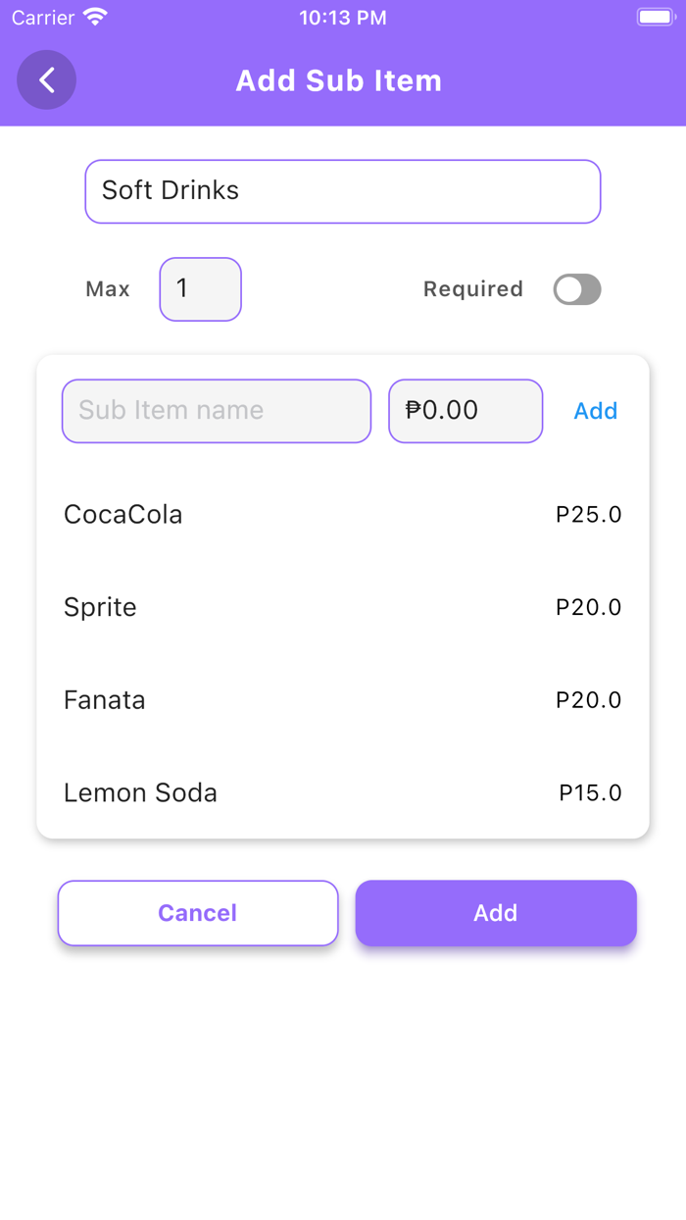Tap the Wi-Fi status icon
Screen dimensions: 686x1220
(95, 18)
